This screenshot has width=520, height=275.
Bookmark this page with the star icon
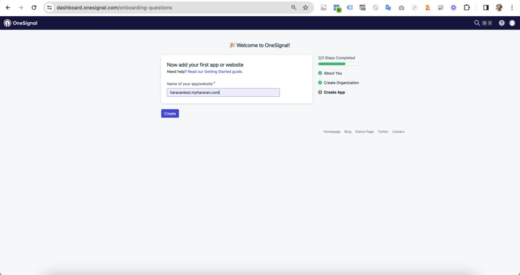click(x=305, y=7)
